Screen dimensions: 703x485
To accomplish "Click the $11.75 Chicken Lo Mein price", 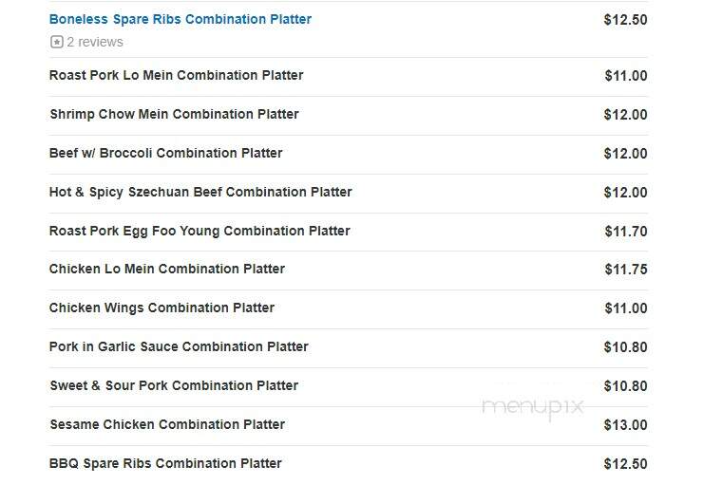I will [x=626, y=270].
